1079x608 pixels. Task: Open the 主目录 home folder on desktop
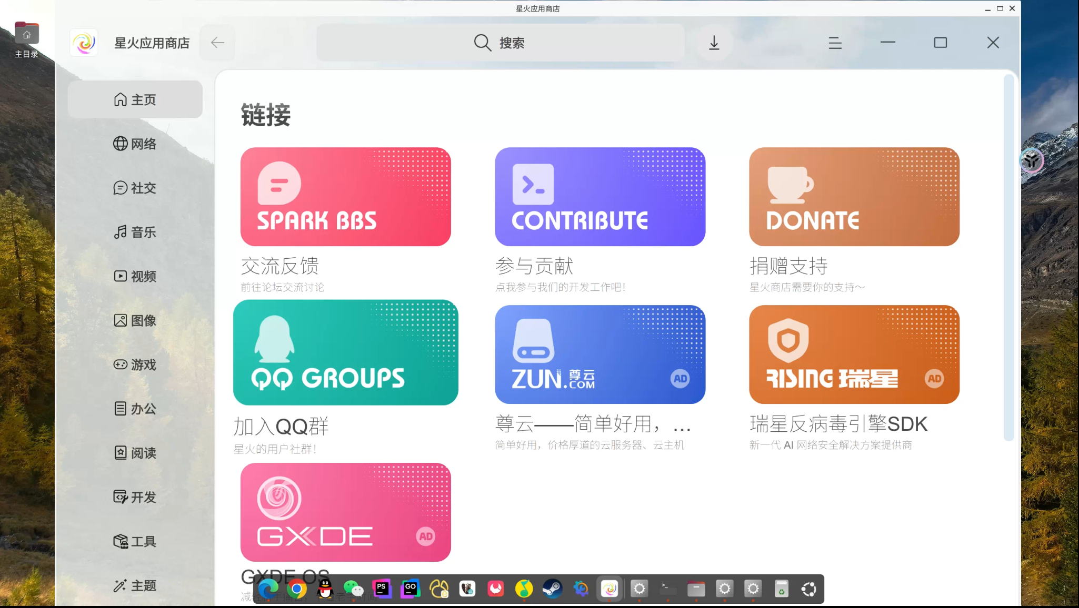tap(26, 40)
